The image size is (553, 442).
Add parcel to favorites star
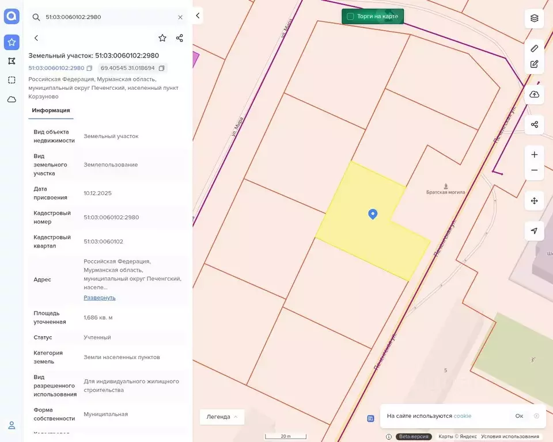click(x=162, y=38)
